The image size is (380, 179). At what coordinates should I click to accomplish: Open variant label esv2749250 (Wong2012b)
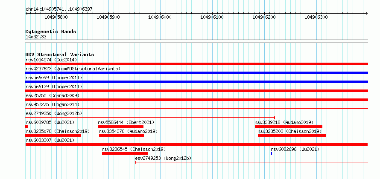coord(54,113)
